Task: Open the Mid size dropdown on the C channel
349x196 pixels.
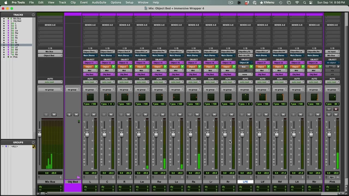Action: tap(107, 71)
